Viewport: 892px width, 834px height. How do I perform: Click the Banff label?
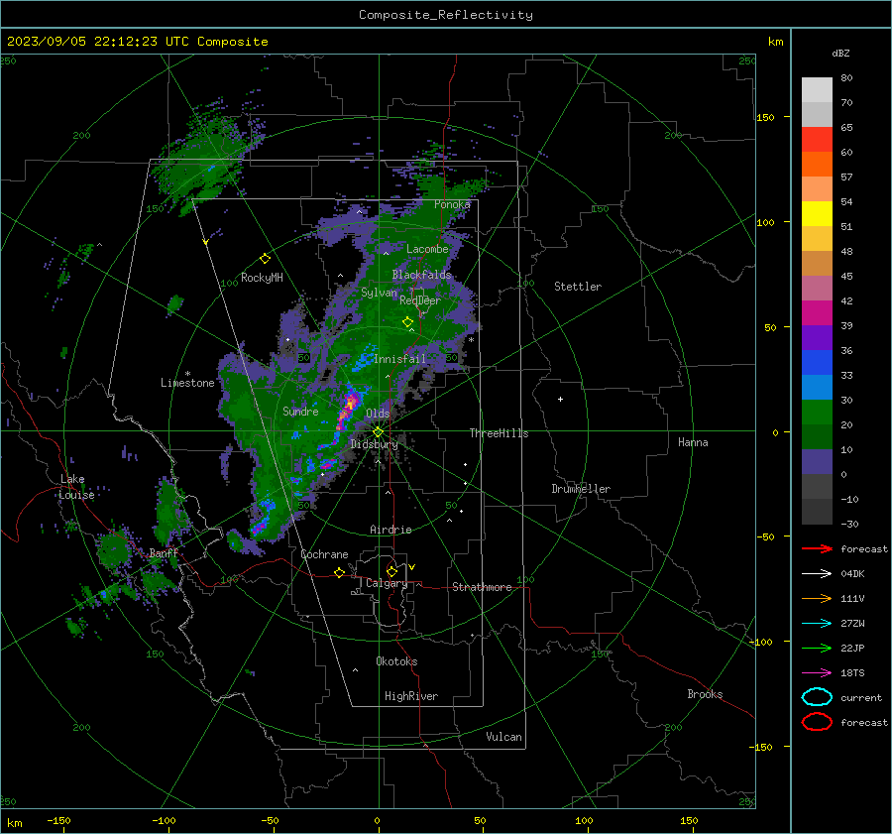164,552
